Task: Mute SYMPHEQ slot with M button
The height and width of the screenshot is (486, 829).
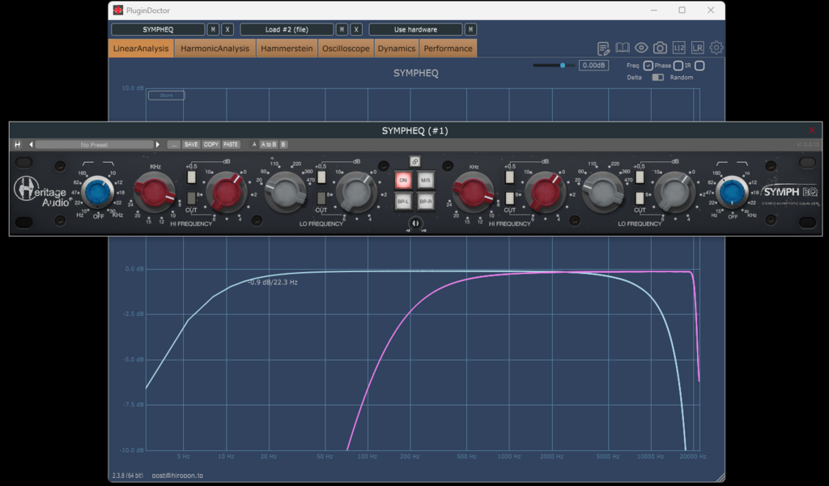Action: 213,30
